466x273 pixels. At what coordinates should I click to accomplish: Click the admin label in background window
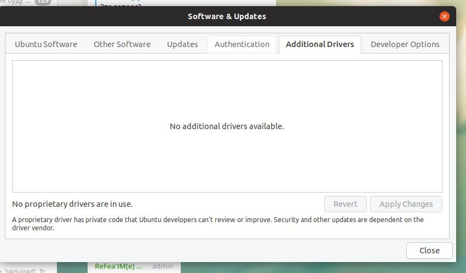click(163, 266)
